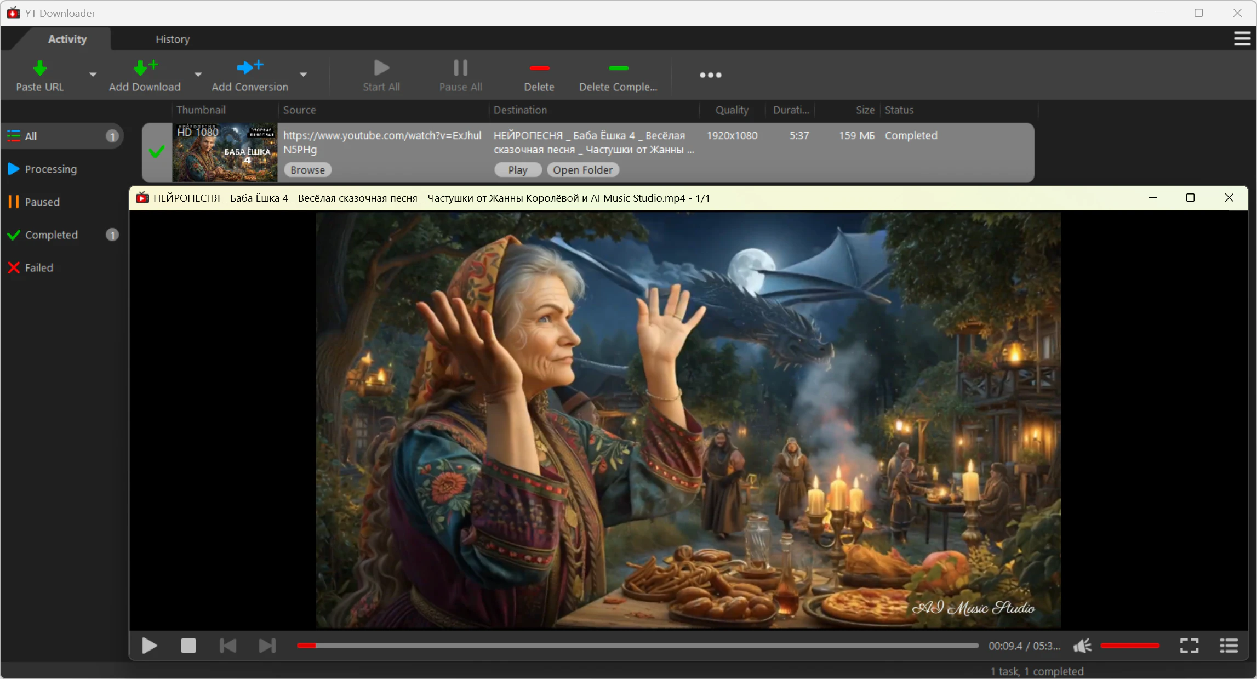Click Delete Completed green minus icon

[x=618, y=69]
